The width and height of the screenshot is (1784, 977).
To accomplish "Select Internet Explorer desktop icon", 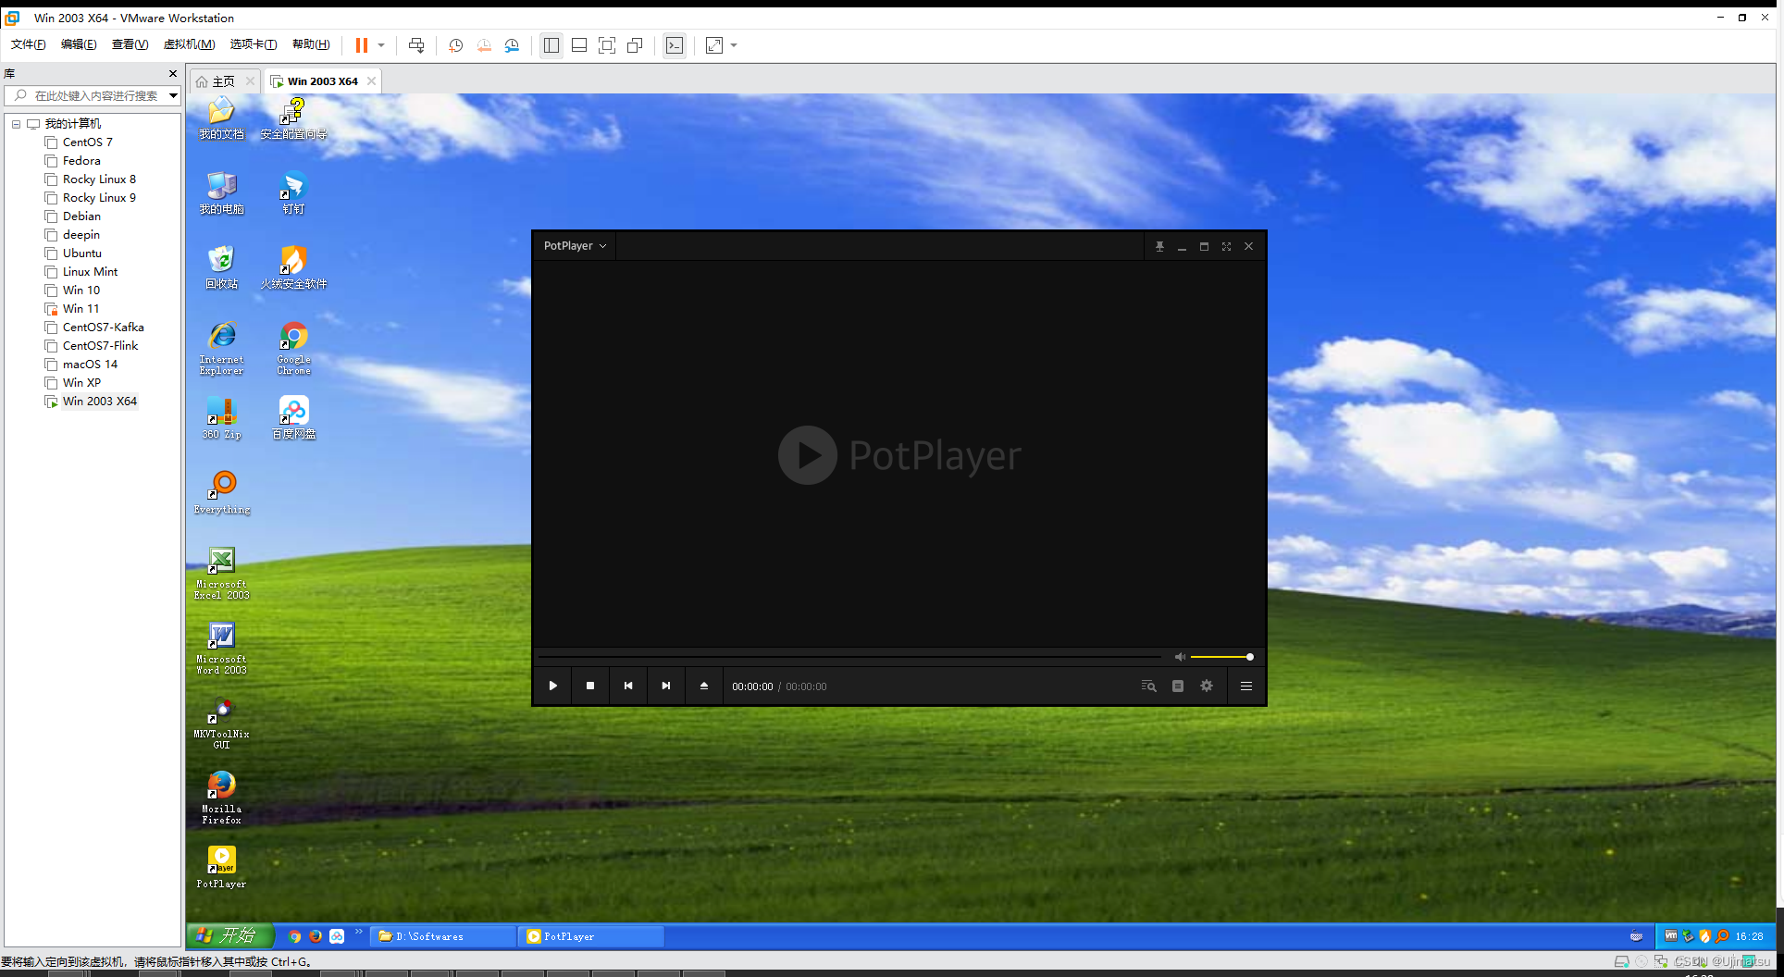I will [x=222, y=348].
